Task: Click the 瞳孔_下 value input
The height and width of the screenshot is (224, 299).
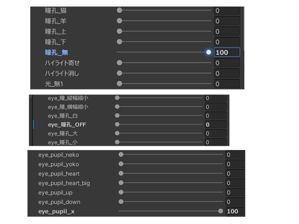Action: click(x=227, y=42)
